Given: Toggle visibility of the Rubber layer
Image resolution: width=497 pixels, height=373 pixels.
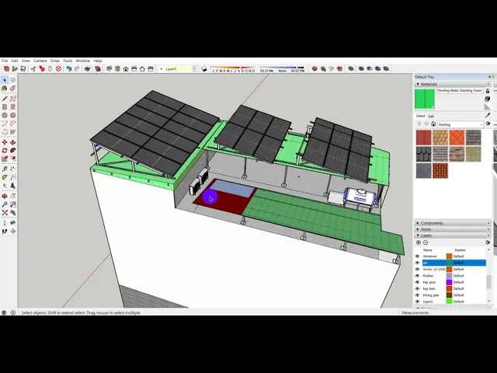Looking at the screenshot, I should (x=417, y=275).
